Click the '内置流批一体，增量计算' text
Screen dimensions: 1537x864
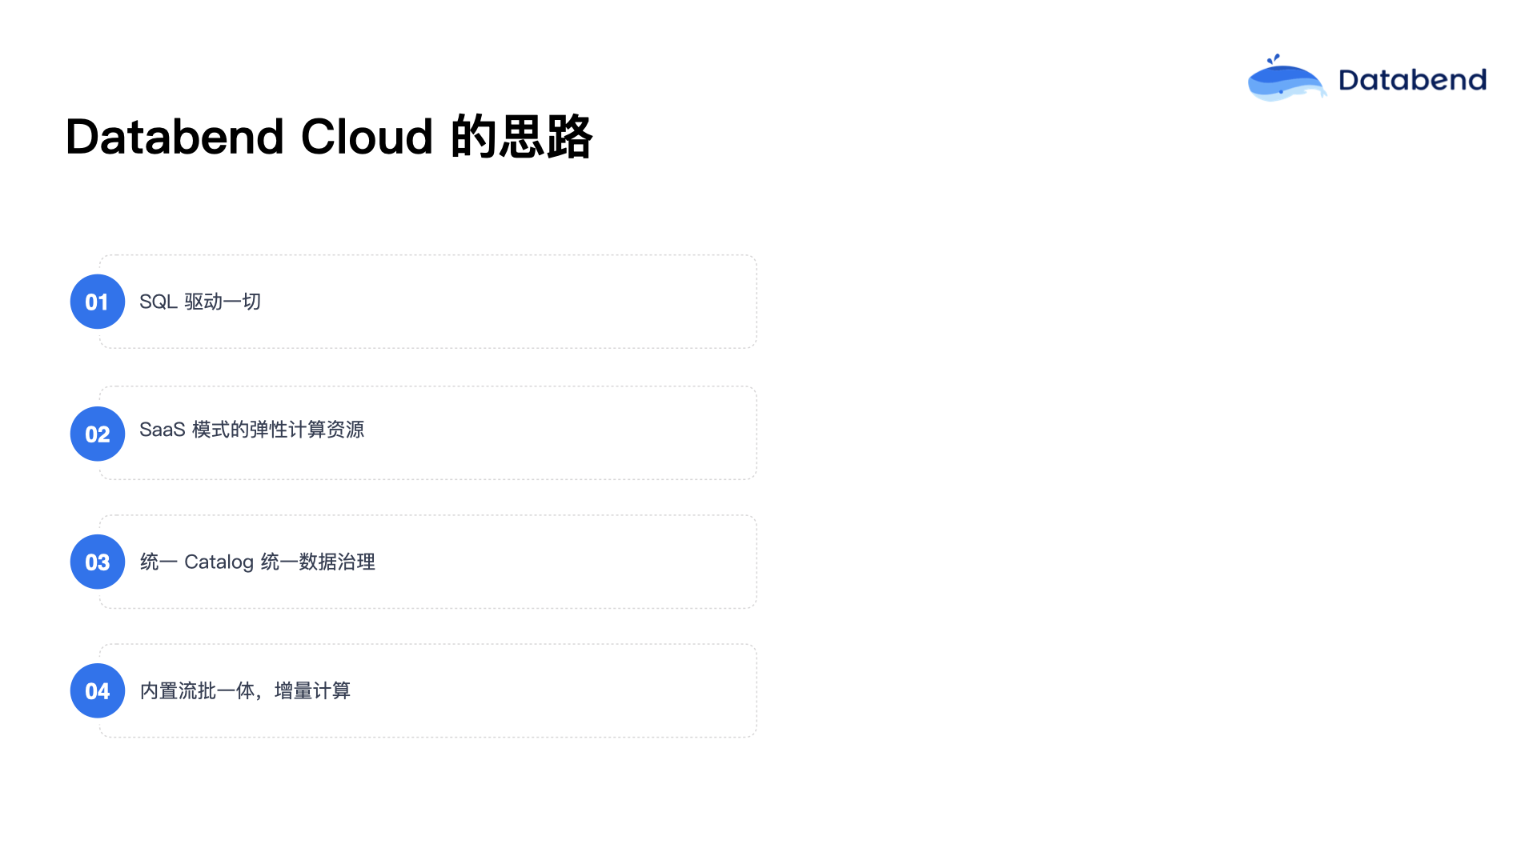click(245, 690)
